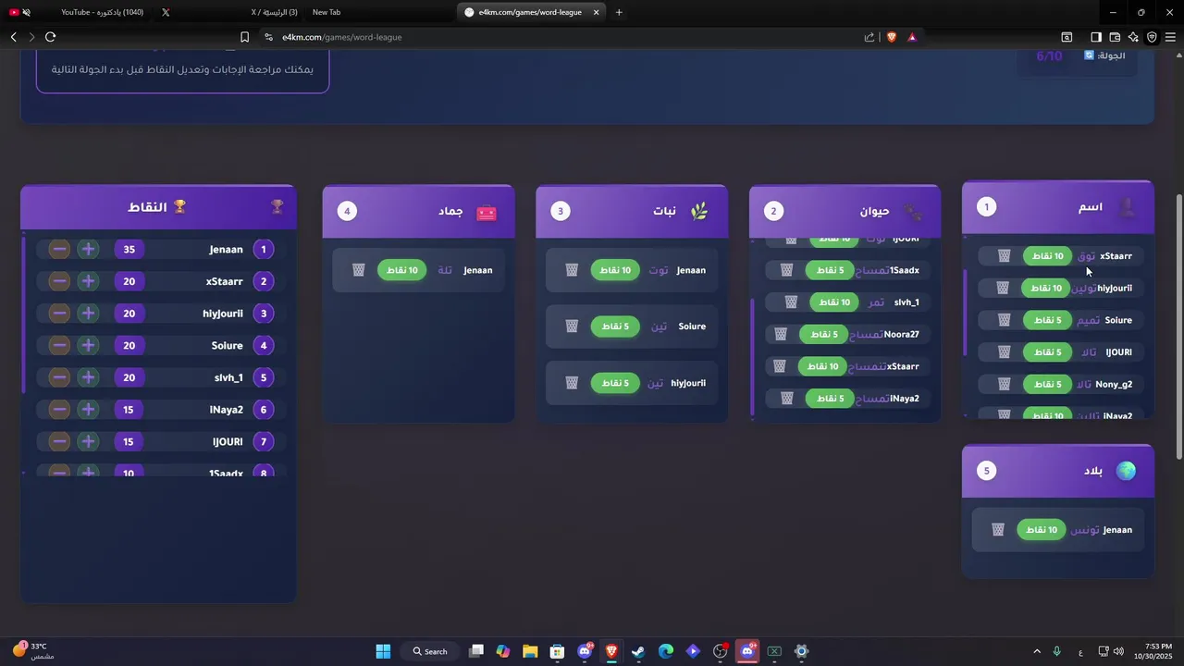This screenshot has width=1184, height=666.
Task: Show hidden system tray icons
Action: (1036, 651)
